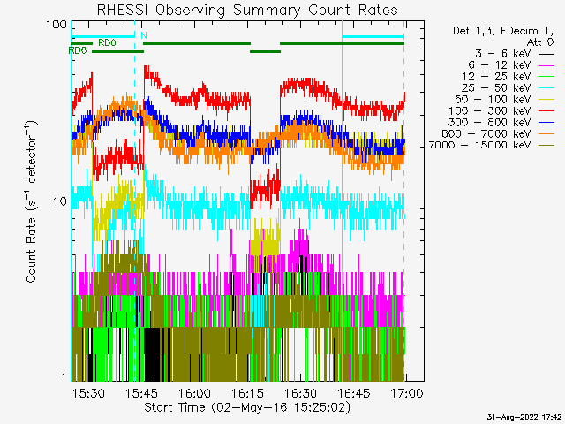Click the cyan N flag label
Viewport: 565px width, 424px height.
coord(144,35)
